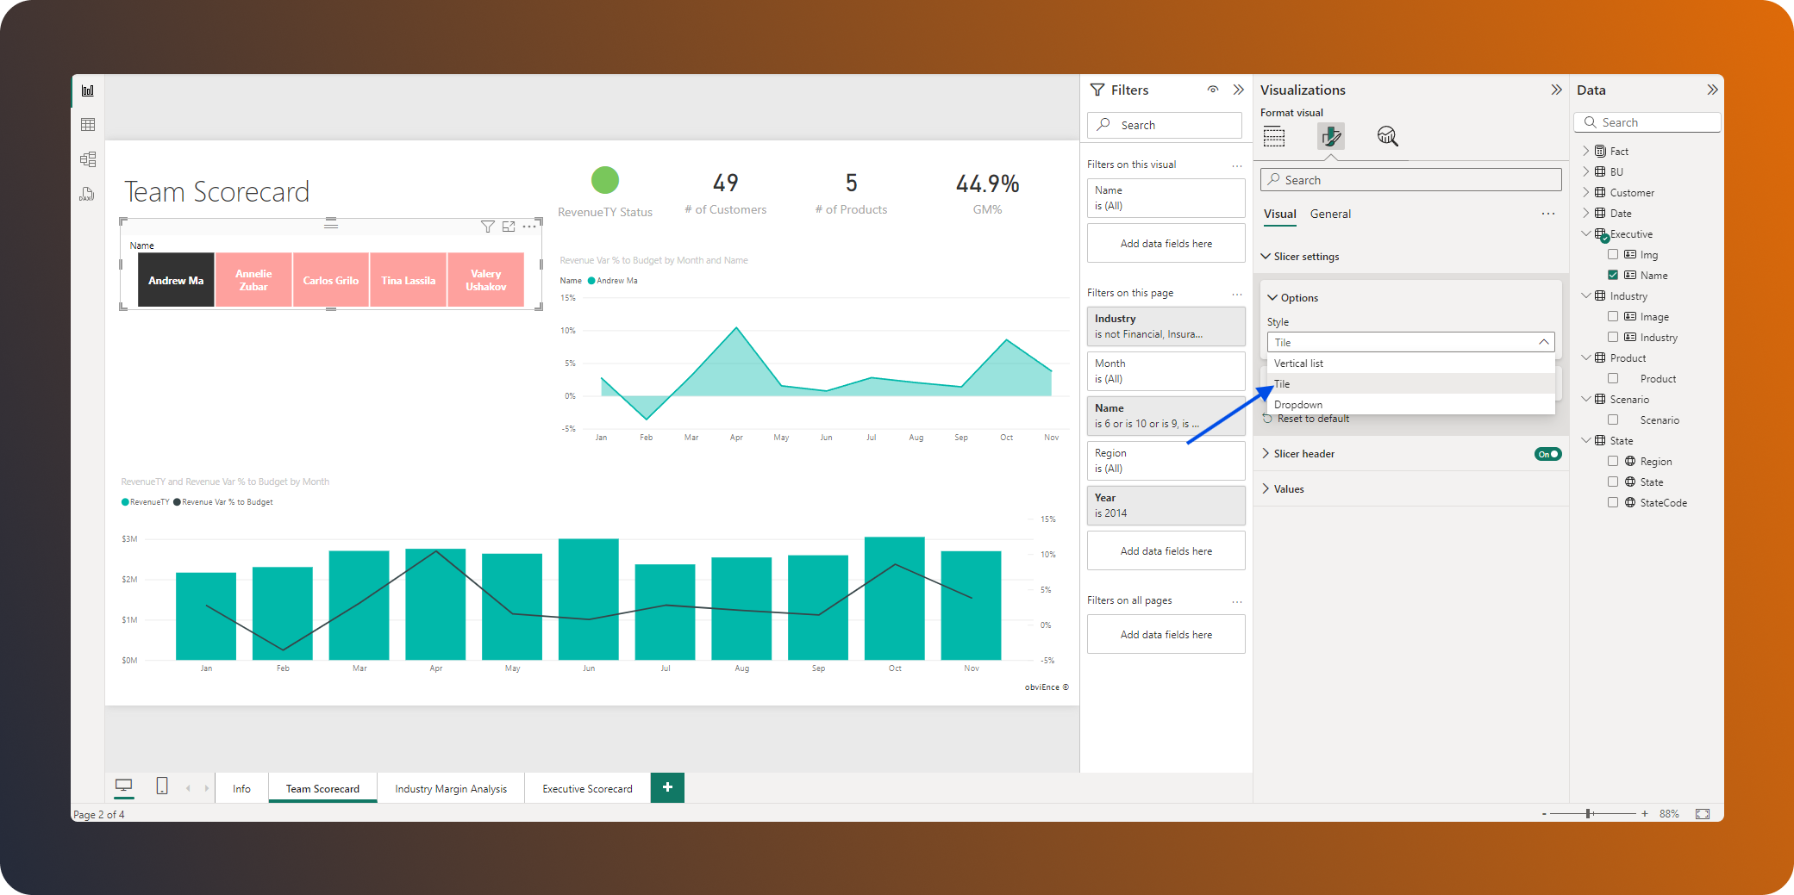Select the Andrew Ma tile in the slicer
Screen dimensions: 1794x895
pyautogui.click(x=175, y=279)
